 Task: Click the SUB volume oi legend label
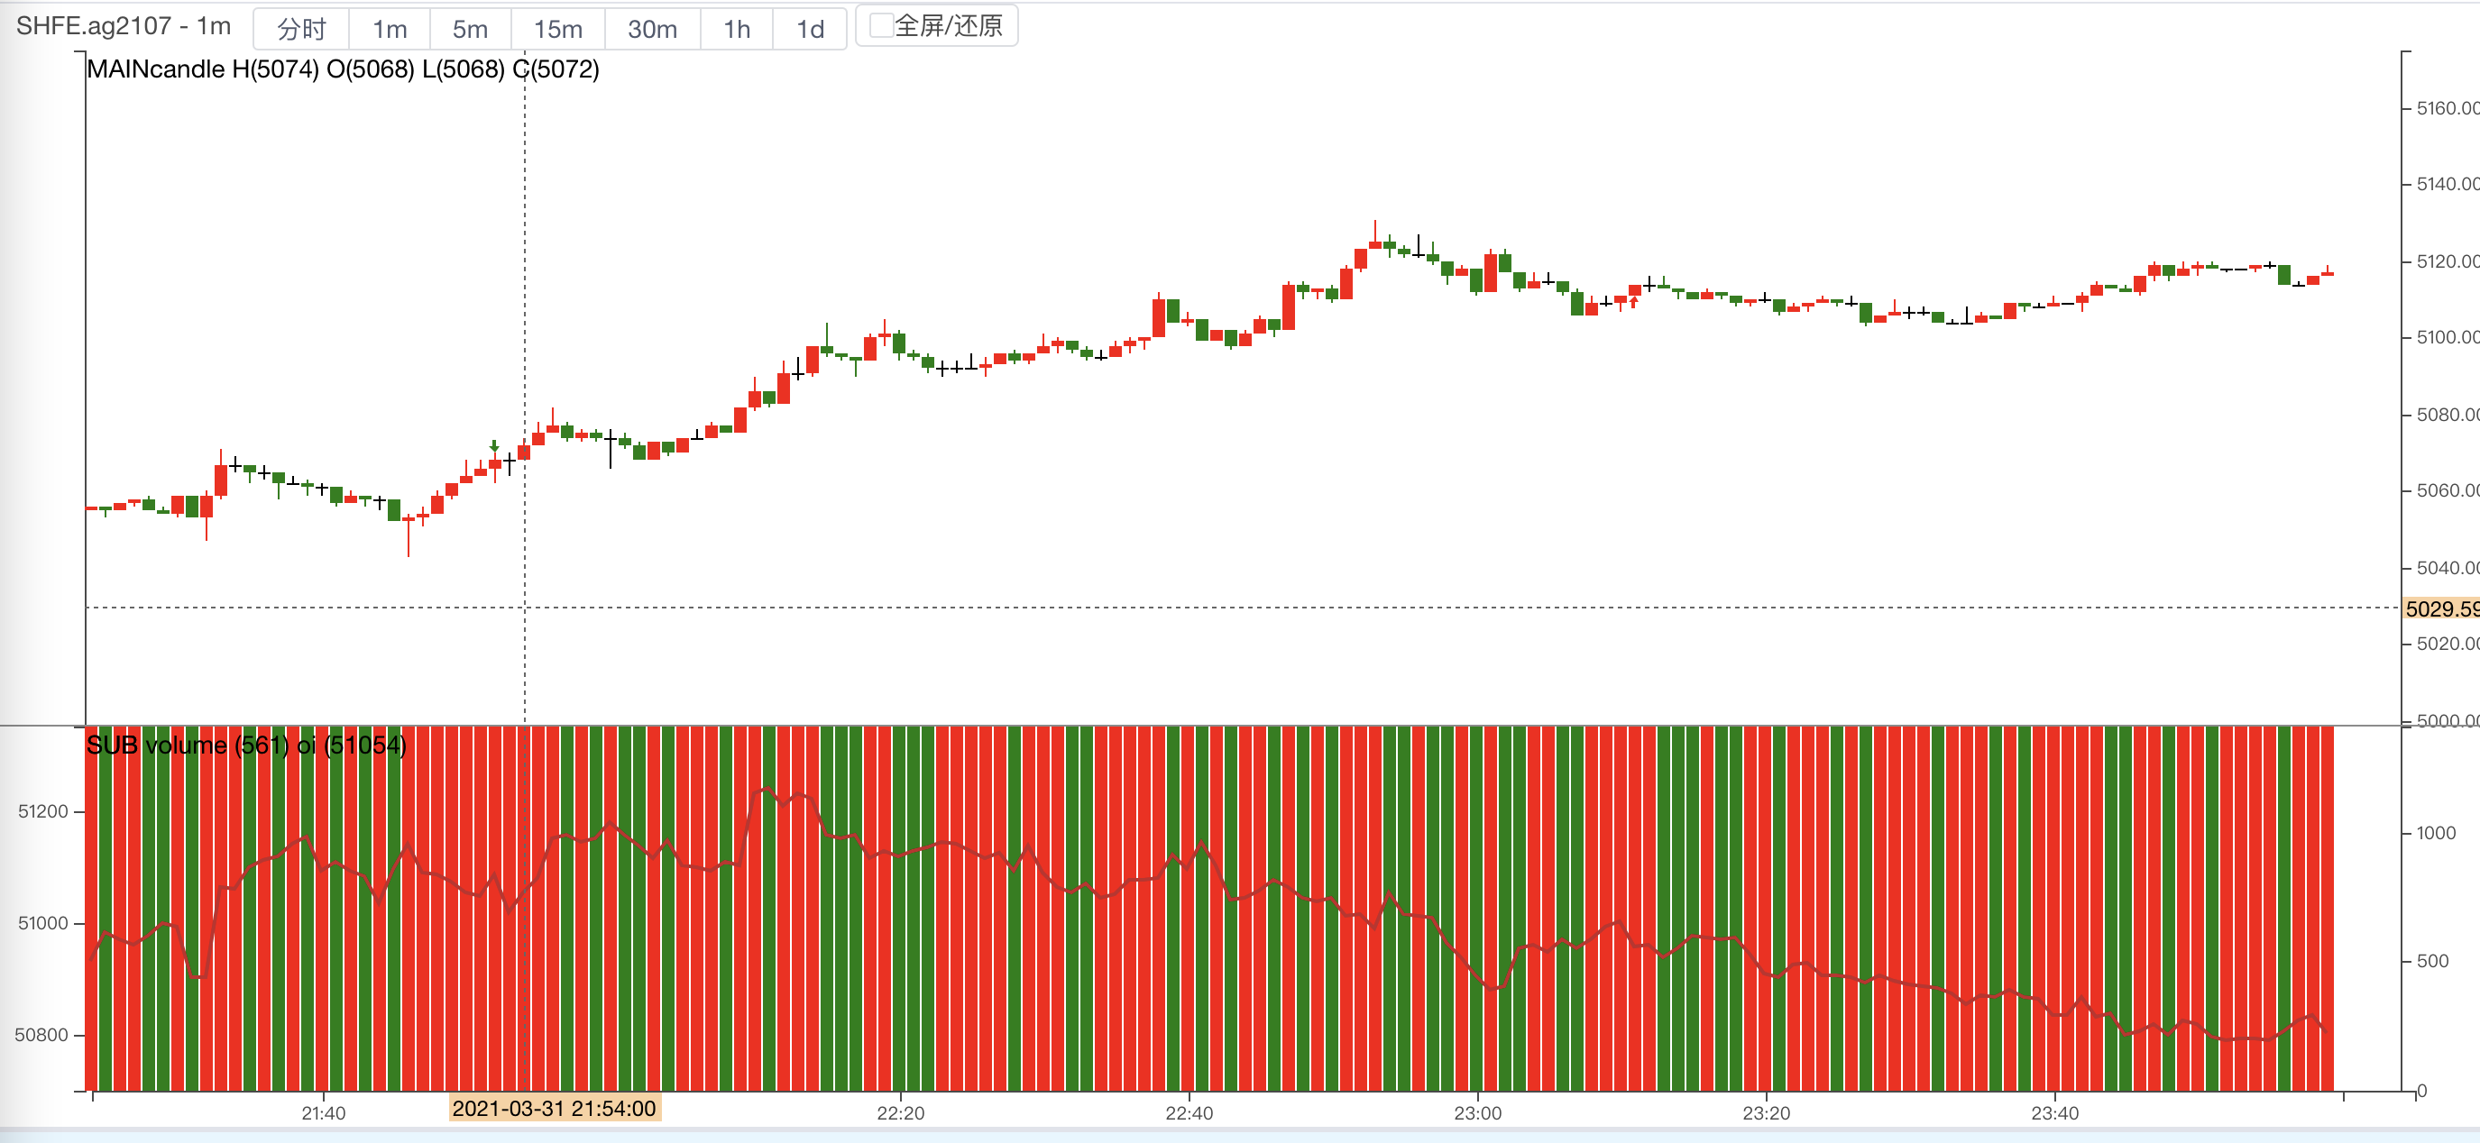(x=245, y=745)
